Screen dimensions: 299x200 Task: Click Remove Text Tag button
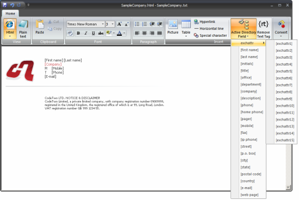pyautogui.click(x=263, y=29)
